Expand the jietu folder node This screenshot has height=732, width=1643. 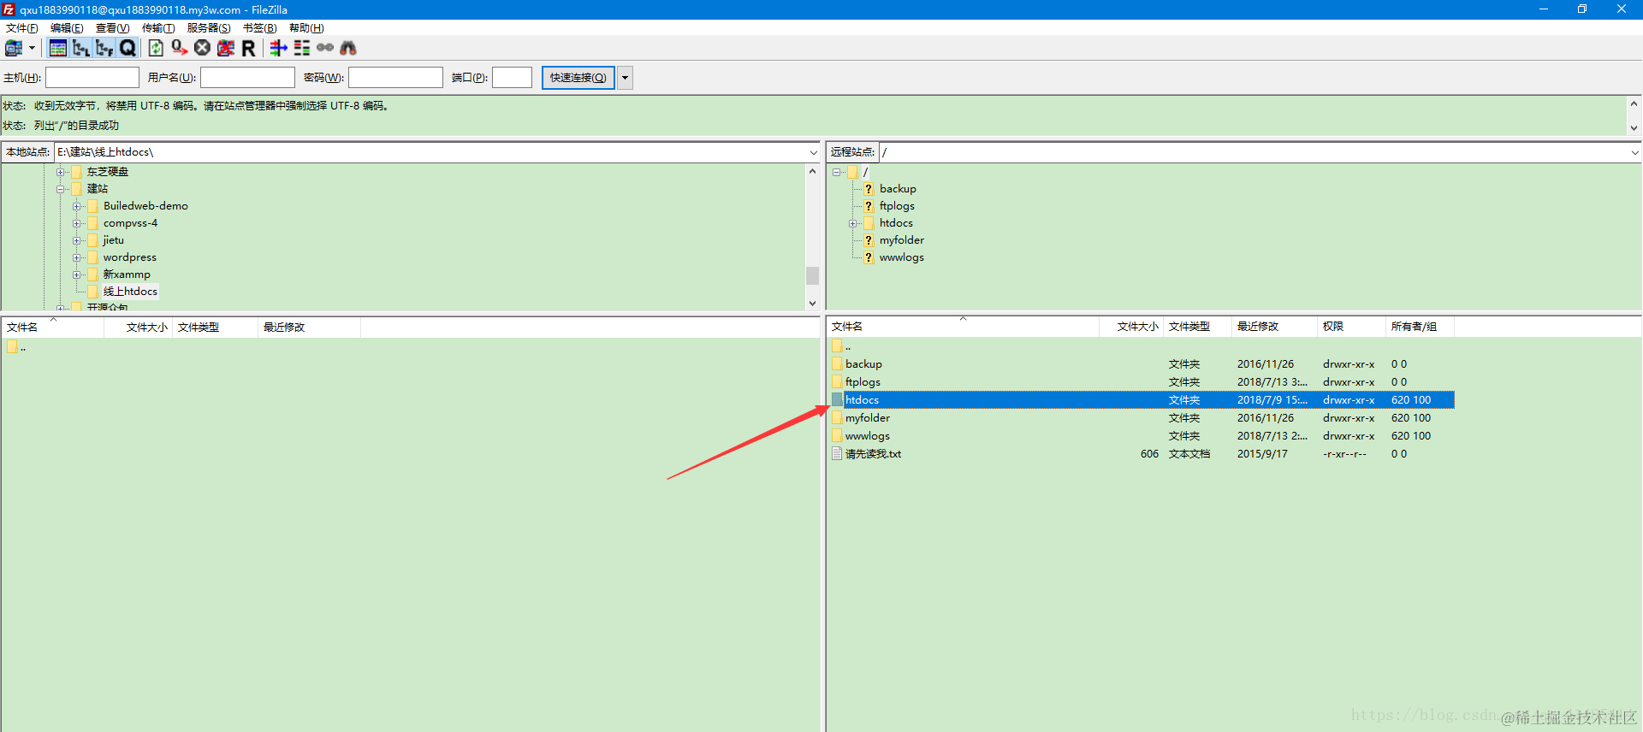coord(77,240)
